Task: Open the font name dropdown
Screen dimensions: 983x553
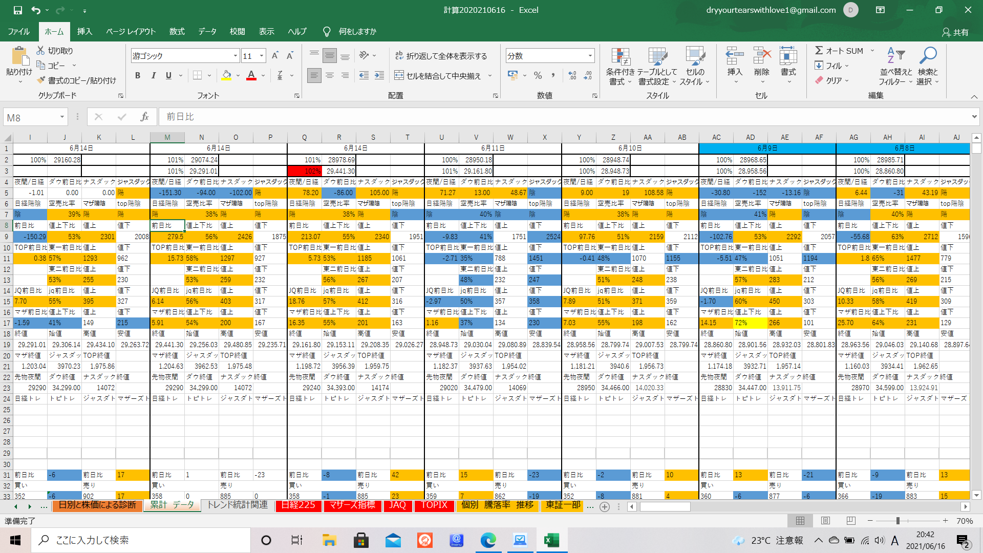Action: (x=235, y=56)
